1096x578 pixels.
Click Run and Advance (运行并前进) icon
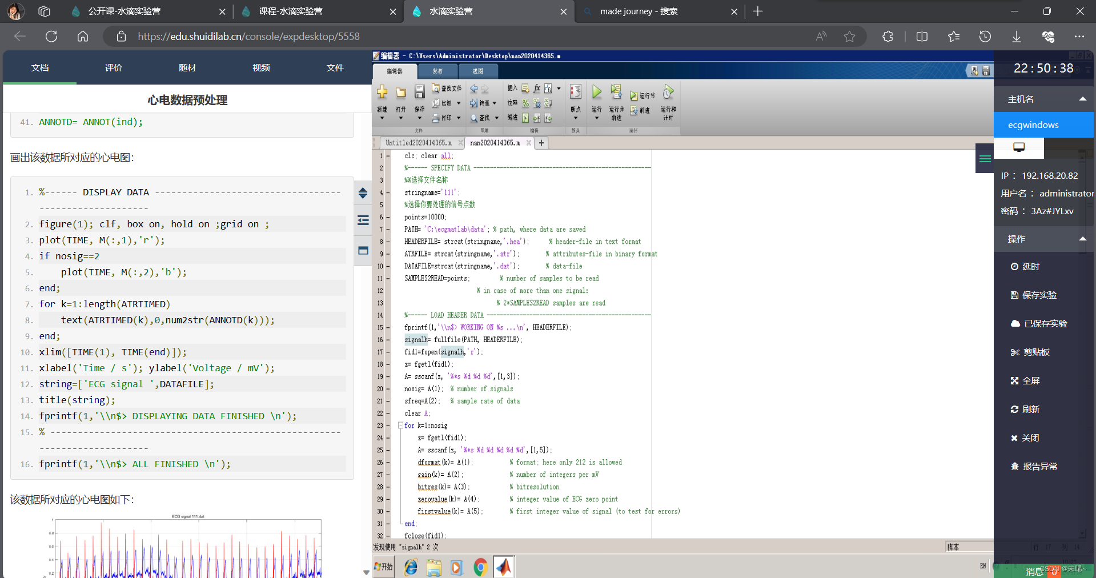tap(616, 91)
